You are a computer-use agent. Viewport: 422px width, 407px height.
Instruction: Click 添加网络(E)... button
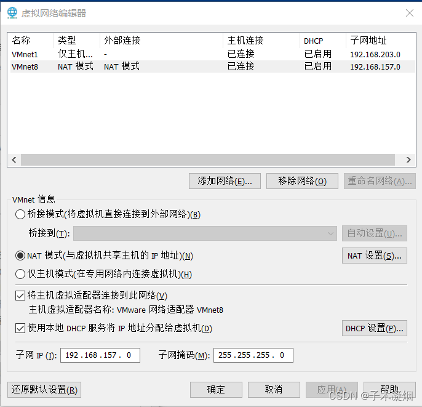[225, 181]
